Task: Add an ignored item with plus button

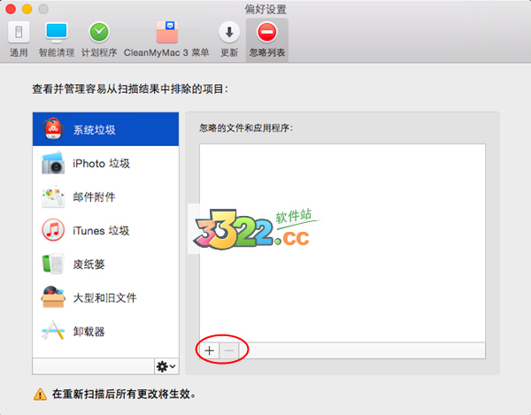Action: [x=210, y=350]
